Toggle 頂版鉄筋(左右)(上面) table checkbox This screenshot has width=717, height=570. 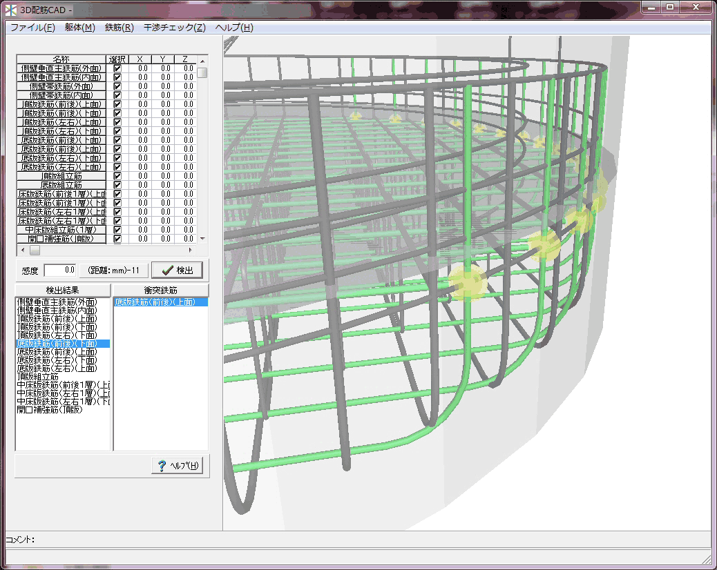pyautogui.click(x=117, y=122)
